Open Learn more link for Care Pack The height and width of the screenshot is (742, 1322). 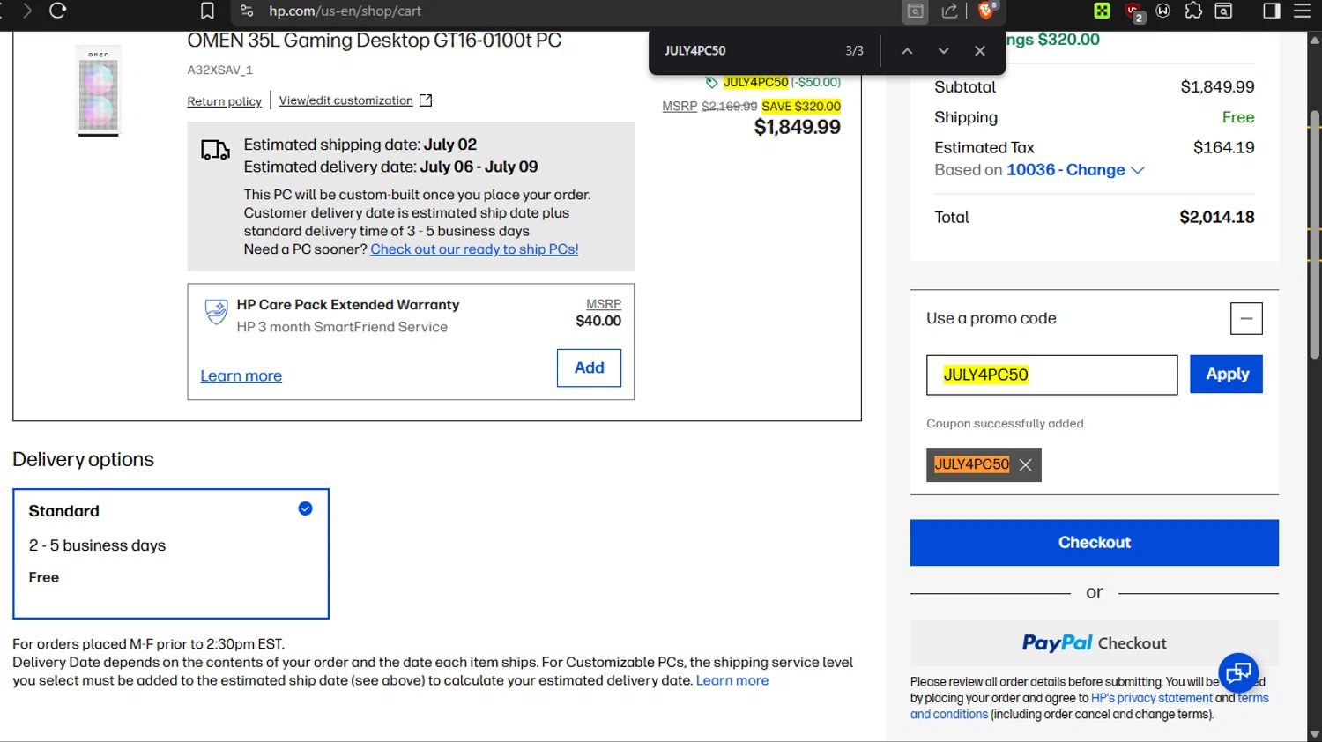point(241,376)
